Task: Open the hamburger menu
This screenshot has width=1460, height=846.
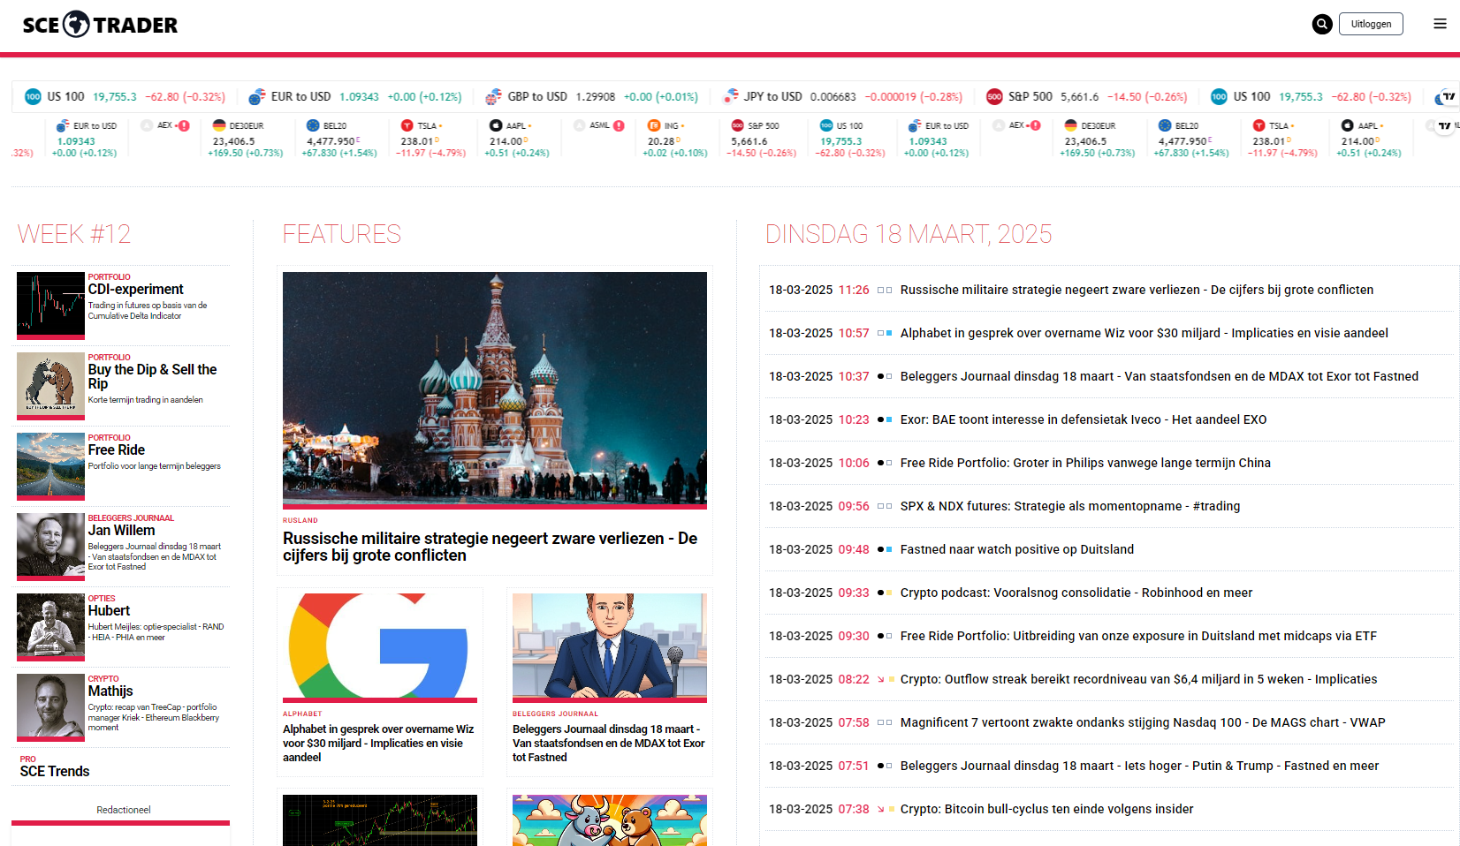Action: coord(1440,24)
